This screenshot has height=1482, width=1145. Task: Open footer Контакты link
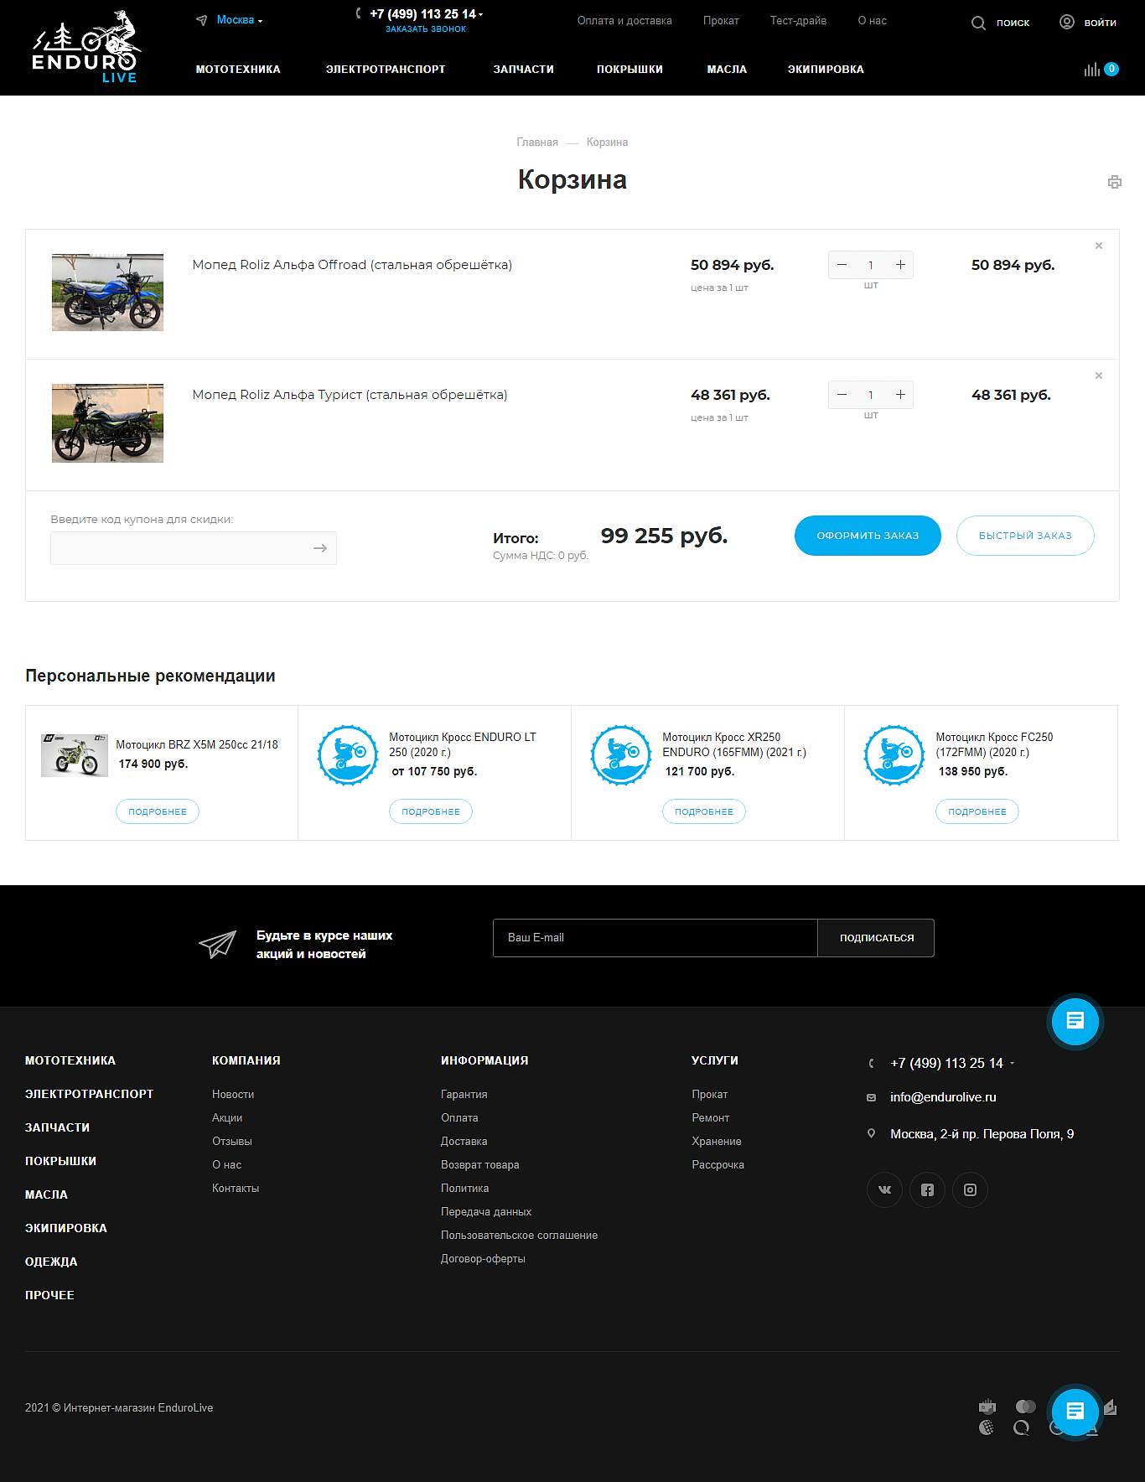pos(236,1189)
